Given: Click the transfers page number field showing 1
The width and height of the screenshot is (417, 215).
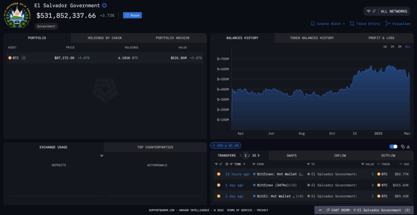Looking at the screenshot, I should tap(246, 156).
